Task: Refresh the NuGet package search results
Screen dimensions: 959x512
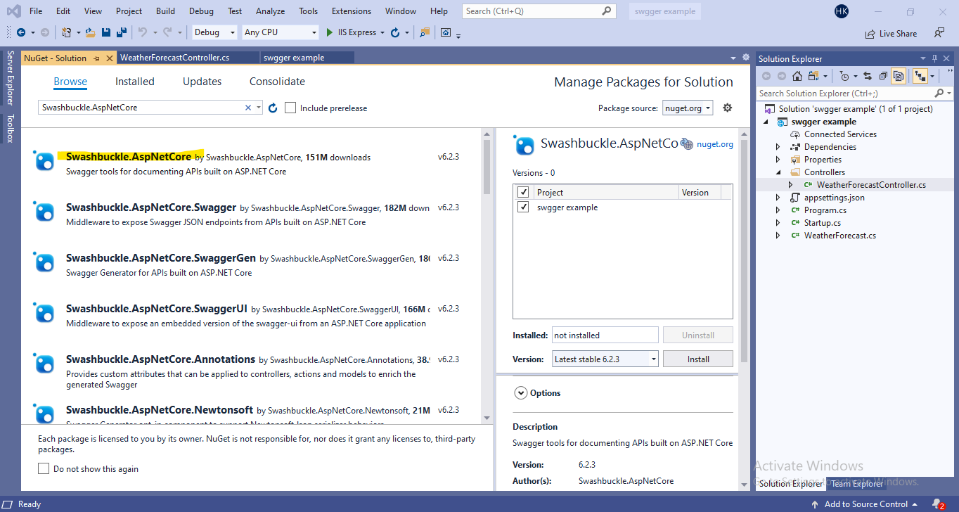Action: [x=273, y=108]
